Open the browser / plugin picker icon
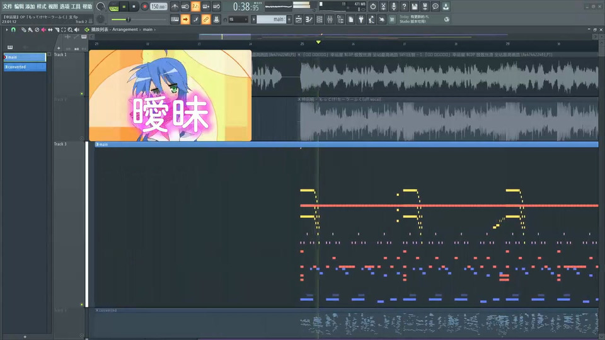This screenshot has height=340, width=605. click(340, 20)
